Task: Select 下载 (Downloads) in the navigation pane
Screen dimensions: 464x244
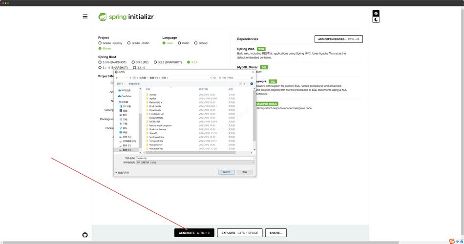Action: coord(124,123)
